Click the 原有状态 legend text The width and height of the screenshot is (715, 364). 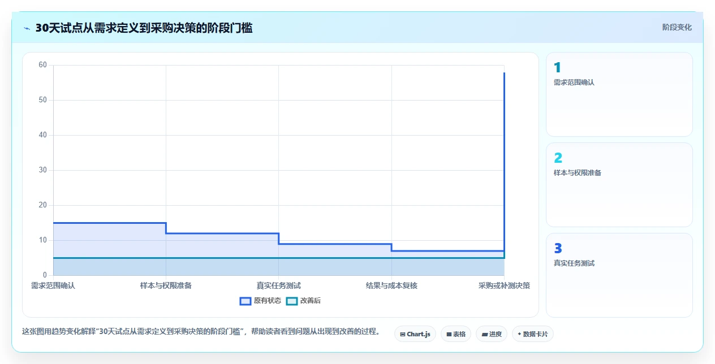(x=267, y=301)
